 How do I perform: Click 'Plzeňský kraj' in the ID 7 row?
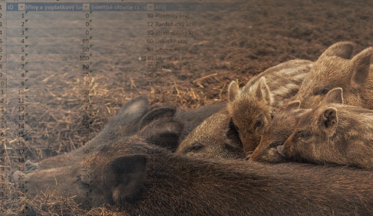coord(172,67)
